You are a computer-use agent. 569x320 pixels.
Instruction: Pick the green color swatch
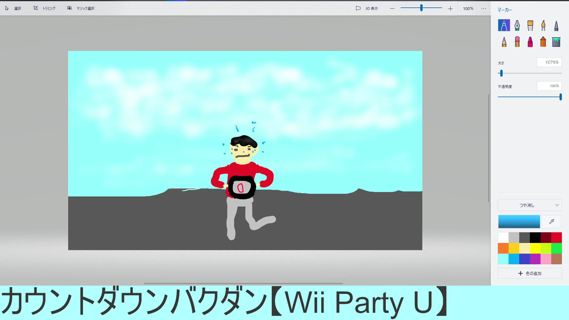(557, 248)
